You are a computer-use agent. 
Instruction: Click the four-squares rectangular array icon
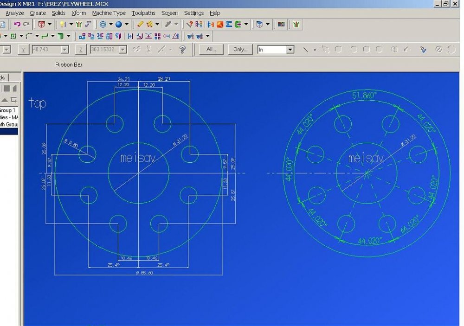[x=157, y=36]
